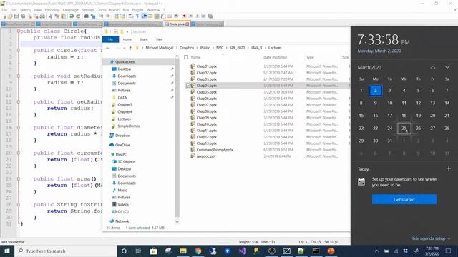Click the green Redo arrow in Notepad++ toolbar

coord(78,16)
